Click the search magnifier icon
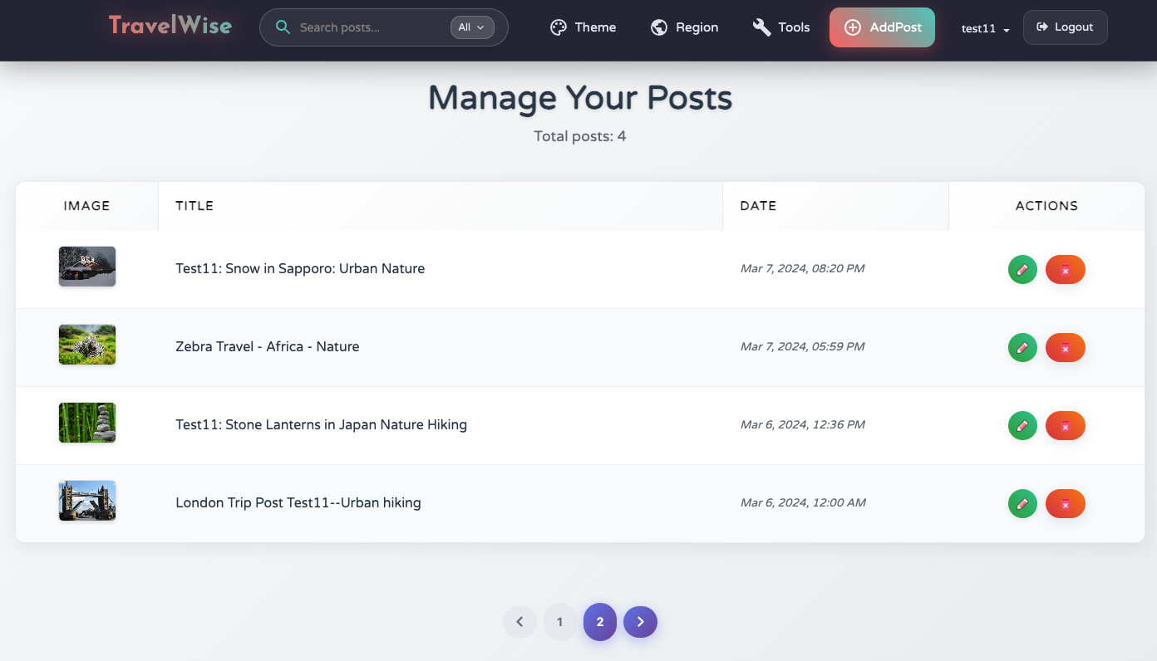The image size is (1157, 661). (283, 27)
